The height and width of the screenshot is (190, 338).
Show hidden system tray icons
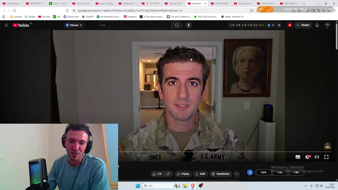click(x=306, y=186)
